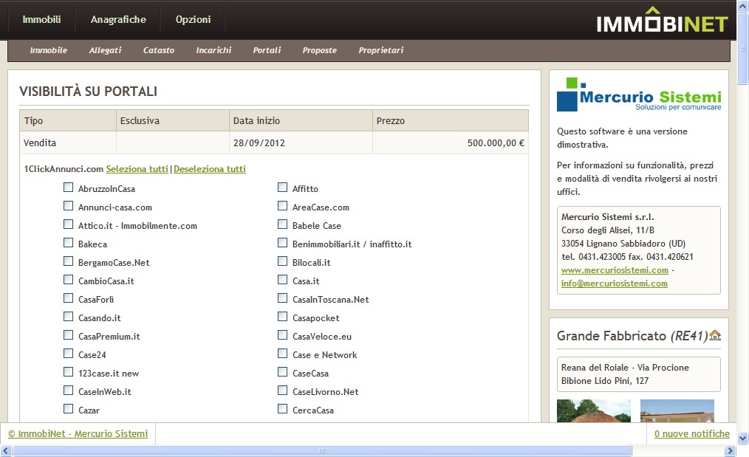Click the house icon beside Grande Fabbricato
749x457 pixels.
pos(714,336)
